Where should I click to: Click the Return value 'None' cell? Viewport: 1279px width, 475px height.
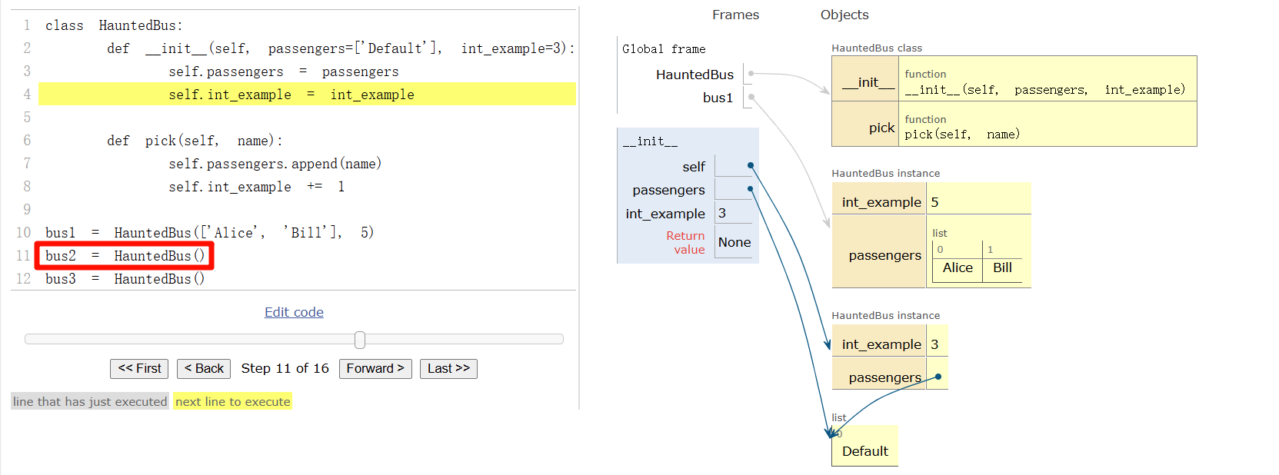pyautogui.click(x=734, y=243)
